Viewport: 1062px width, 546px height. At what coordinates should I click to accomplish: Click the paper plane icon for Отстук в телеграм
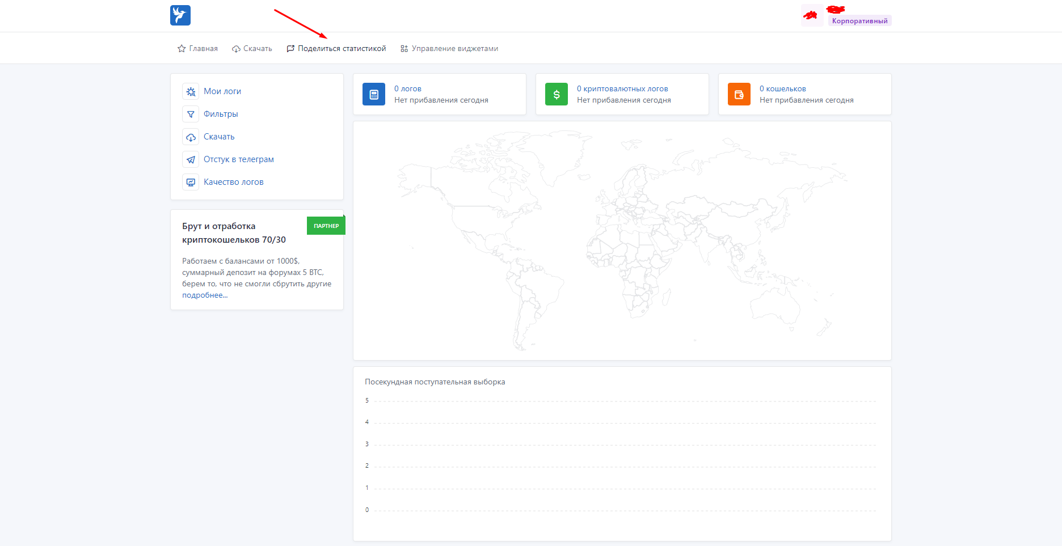click(x=191, y=159)
